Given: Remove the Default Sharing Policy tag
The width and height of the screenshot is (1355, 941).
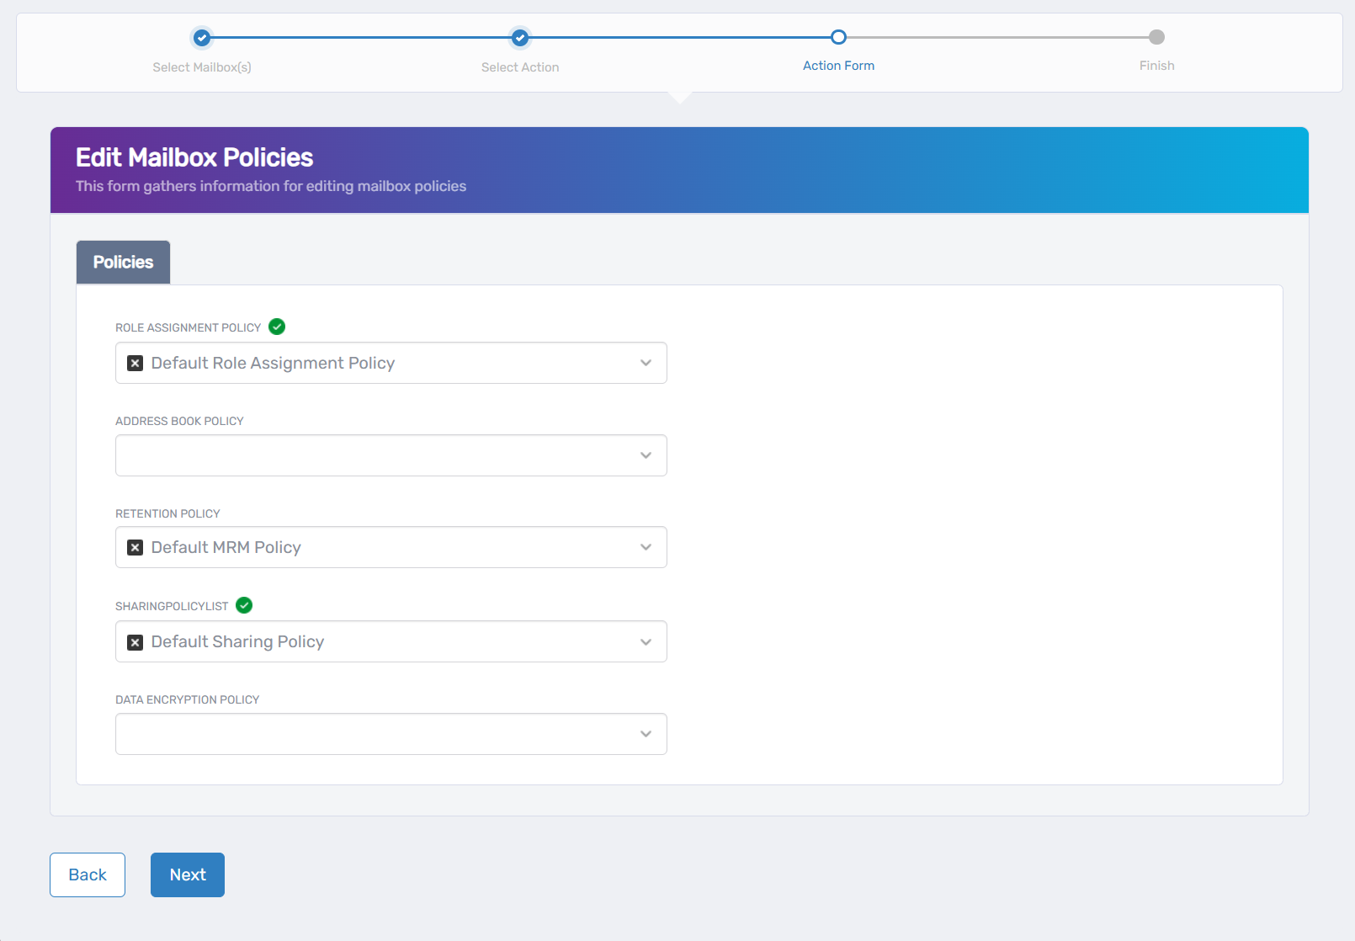Looking at the screenshot, I should point(135,641).
